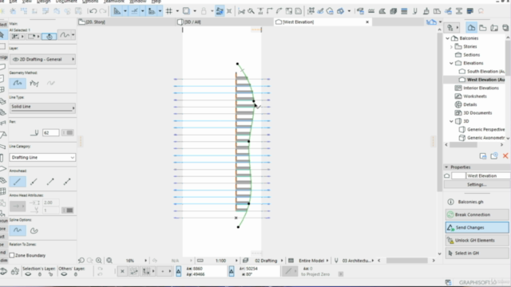511x287 pixels.
Task: Click the Fit in Window zoom icon
Action: coord(109,261)
